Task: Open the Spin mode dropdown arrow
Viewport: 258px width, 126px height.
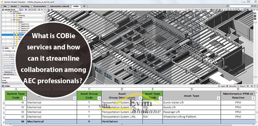Action: tap(199, 10)
